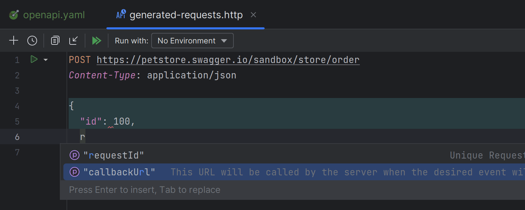Select the generated-requests.http tab
Screen dimensions: 525x210
(185, 14)
